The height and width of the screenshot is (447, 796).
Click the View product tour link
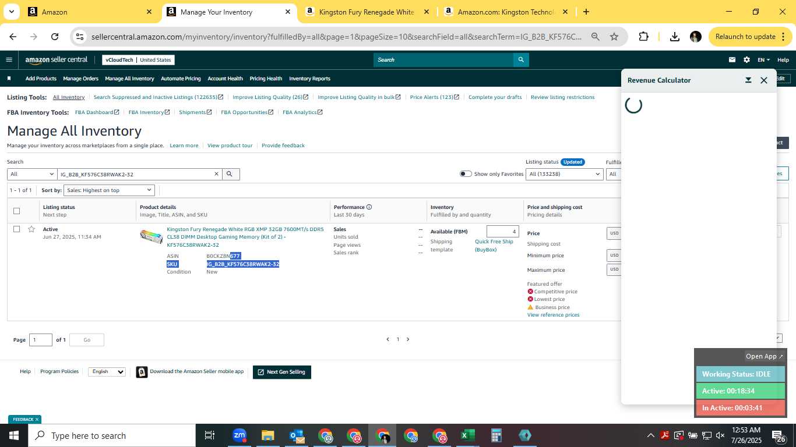pos(230,146)
